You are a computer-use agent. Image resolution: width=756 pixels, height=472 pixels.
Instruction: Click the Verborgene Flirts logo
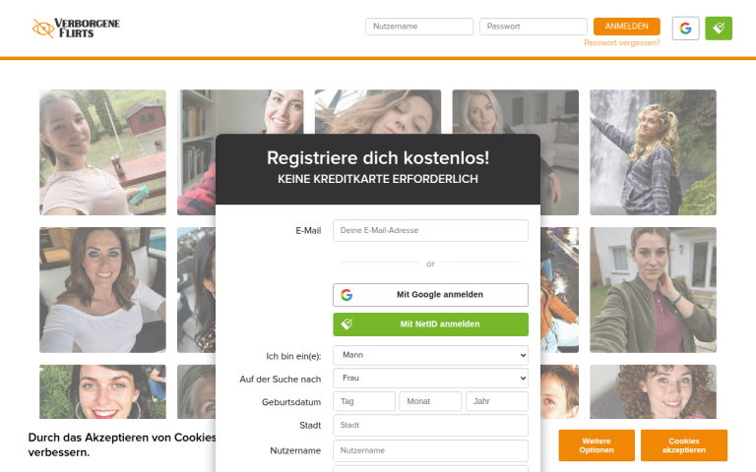point(76,28)
